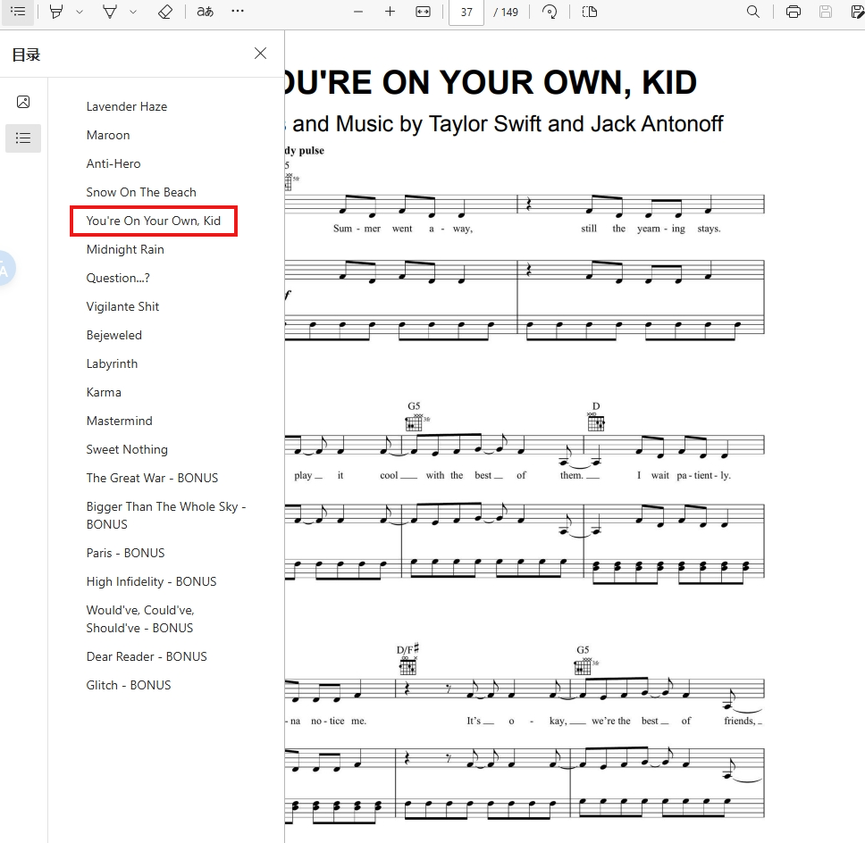Viewport: 865px width, 843px height.
Task: Click the page number input field
Action: 466,13
